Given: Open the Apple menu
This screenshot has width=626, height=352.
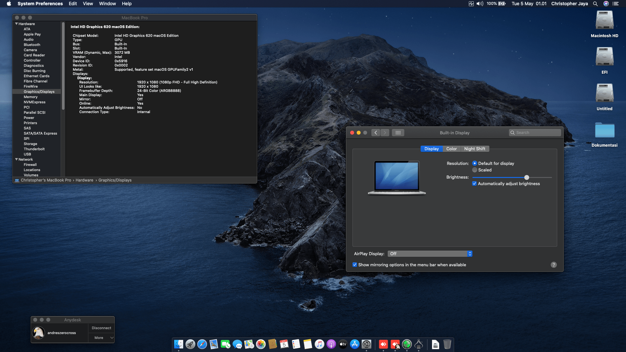Looking at the screenshot, I should click(9, 4).
